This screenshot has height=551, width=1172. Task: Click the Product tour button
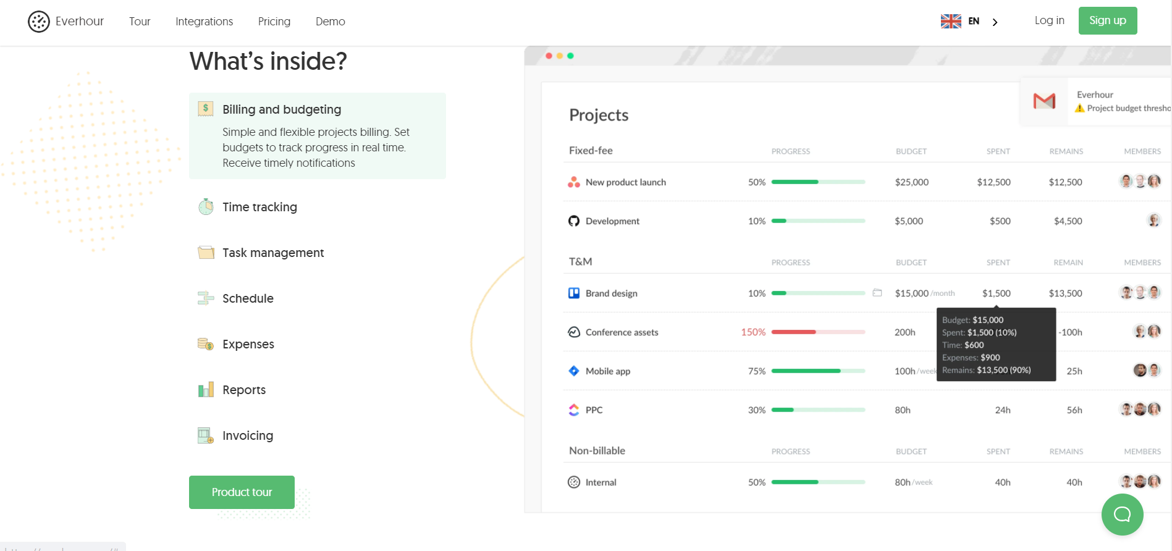(242, 492)
